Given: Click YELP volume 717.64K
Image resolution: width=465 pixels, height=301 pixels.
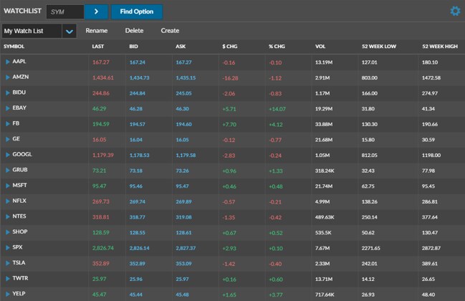Looking at the screenshot, I should click(325, 295).
